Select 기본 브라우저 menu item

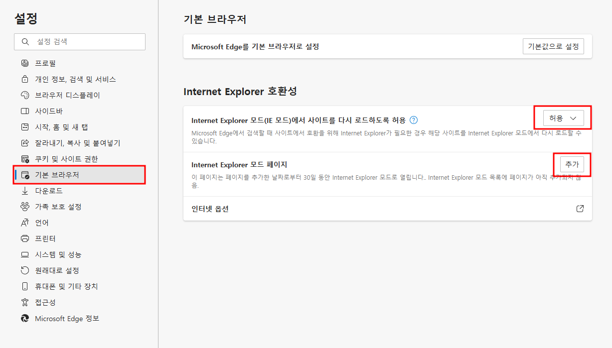80,175
